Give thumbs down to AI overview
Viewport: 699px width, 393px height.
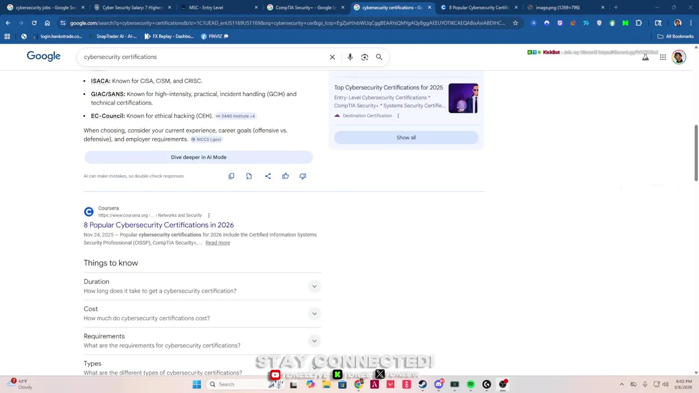point(303,176)
